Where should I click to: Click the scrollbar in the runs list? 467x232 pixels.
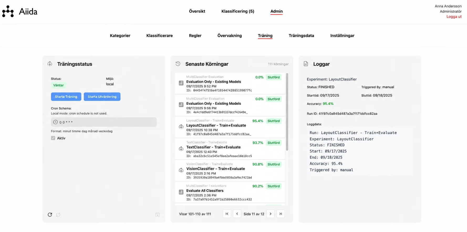pyautogui.click(x=287, y=112)
